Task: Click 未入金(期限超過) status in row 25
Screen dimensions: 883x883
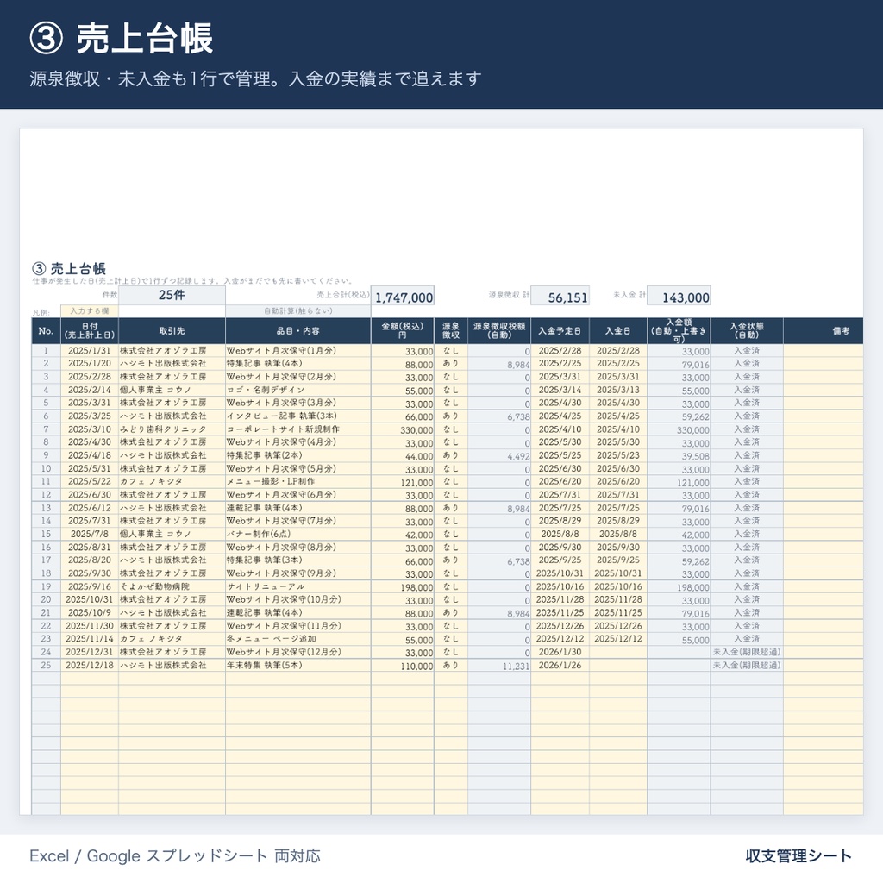Action: [747, 665]
